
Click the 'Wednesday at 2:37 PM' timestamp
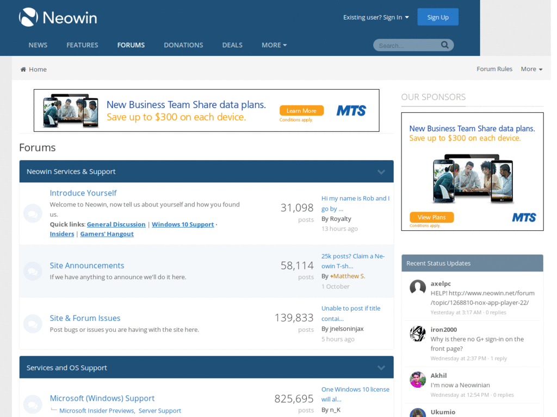pos(458,358)
